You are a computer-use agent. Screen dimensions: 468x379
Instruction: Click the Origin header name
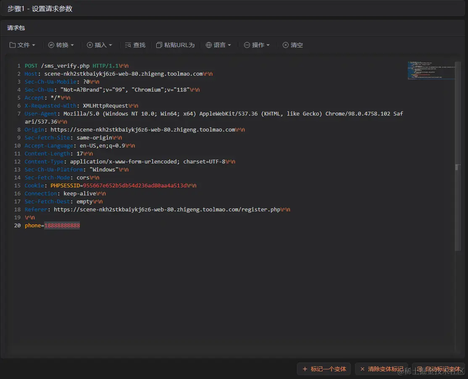34,130
